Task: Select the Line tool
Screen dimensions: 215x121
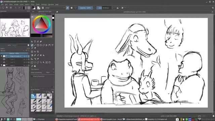Action: 35,45
